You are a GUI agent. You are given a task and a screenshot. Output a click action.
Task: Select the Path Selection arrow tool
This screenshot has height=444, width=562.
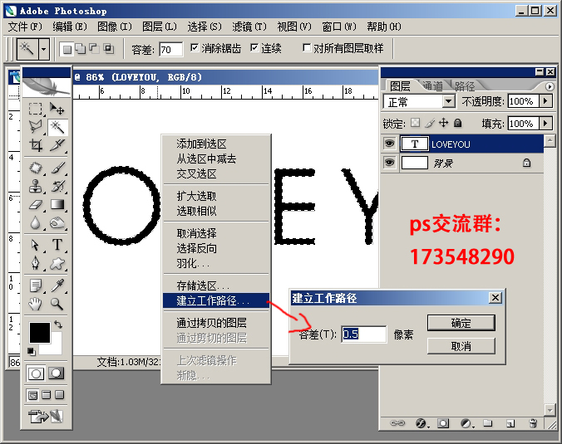[x=36, y=245]
